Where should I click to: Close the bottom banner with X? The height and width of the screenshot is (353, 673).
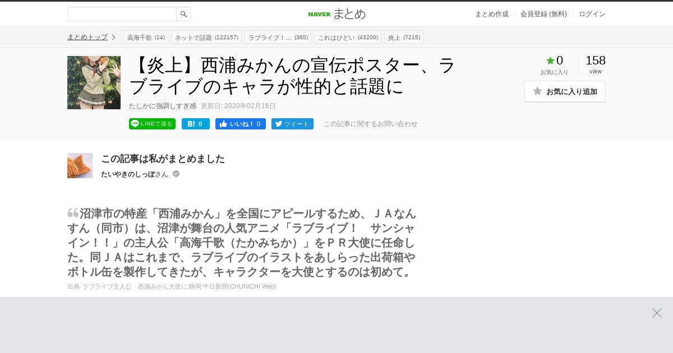pyautogui.click(x=657, y=313)
